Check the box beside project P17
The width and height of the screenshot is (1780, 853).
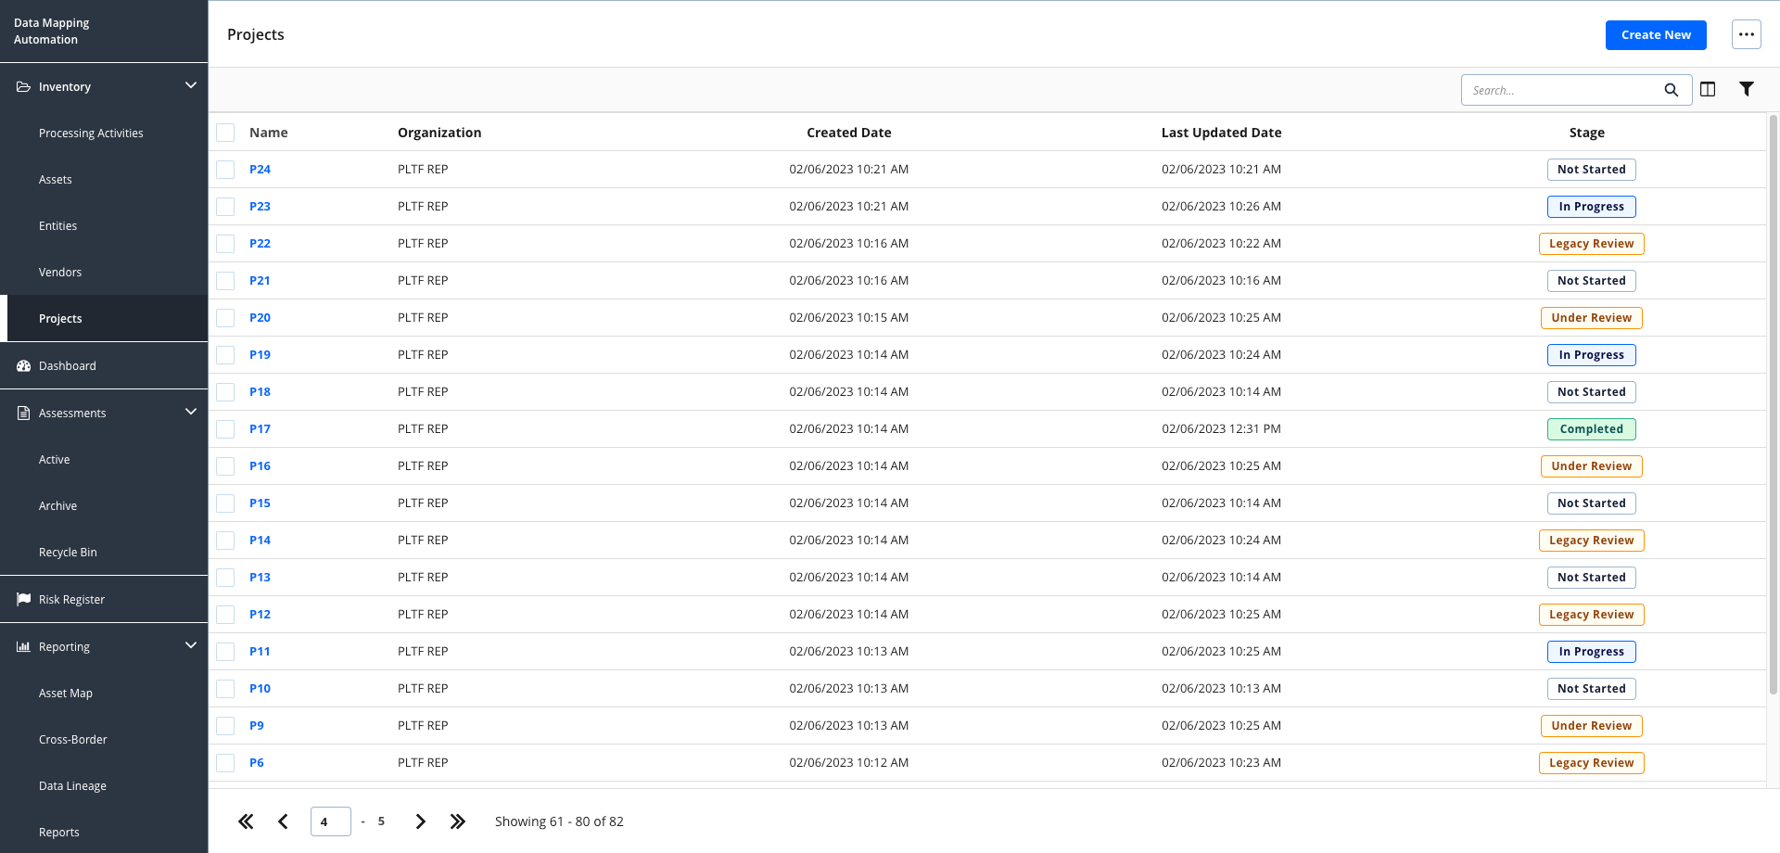[x=225, y=429]
